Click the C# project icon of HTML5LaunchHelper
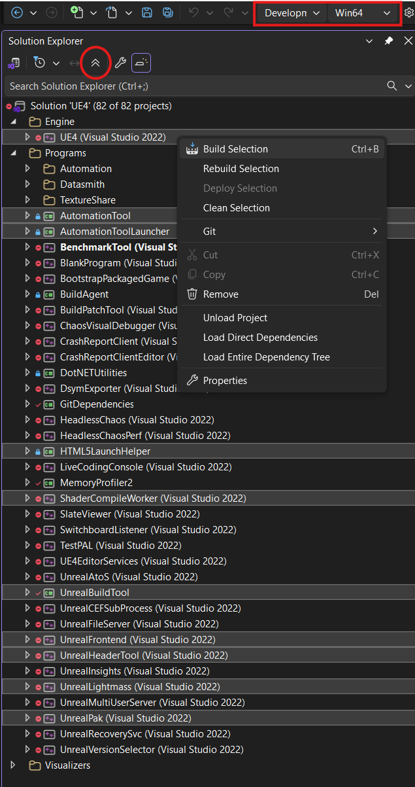Screen dimensions: 415x787 click(x=49, y=451)
